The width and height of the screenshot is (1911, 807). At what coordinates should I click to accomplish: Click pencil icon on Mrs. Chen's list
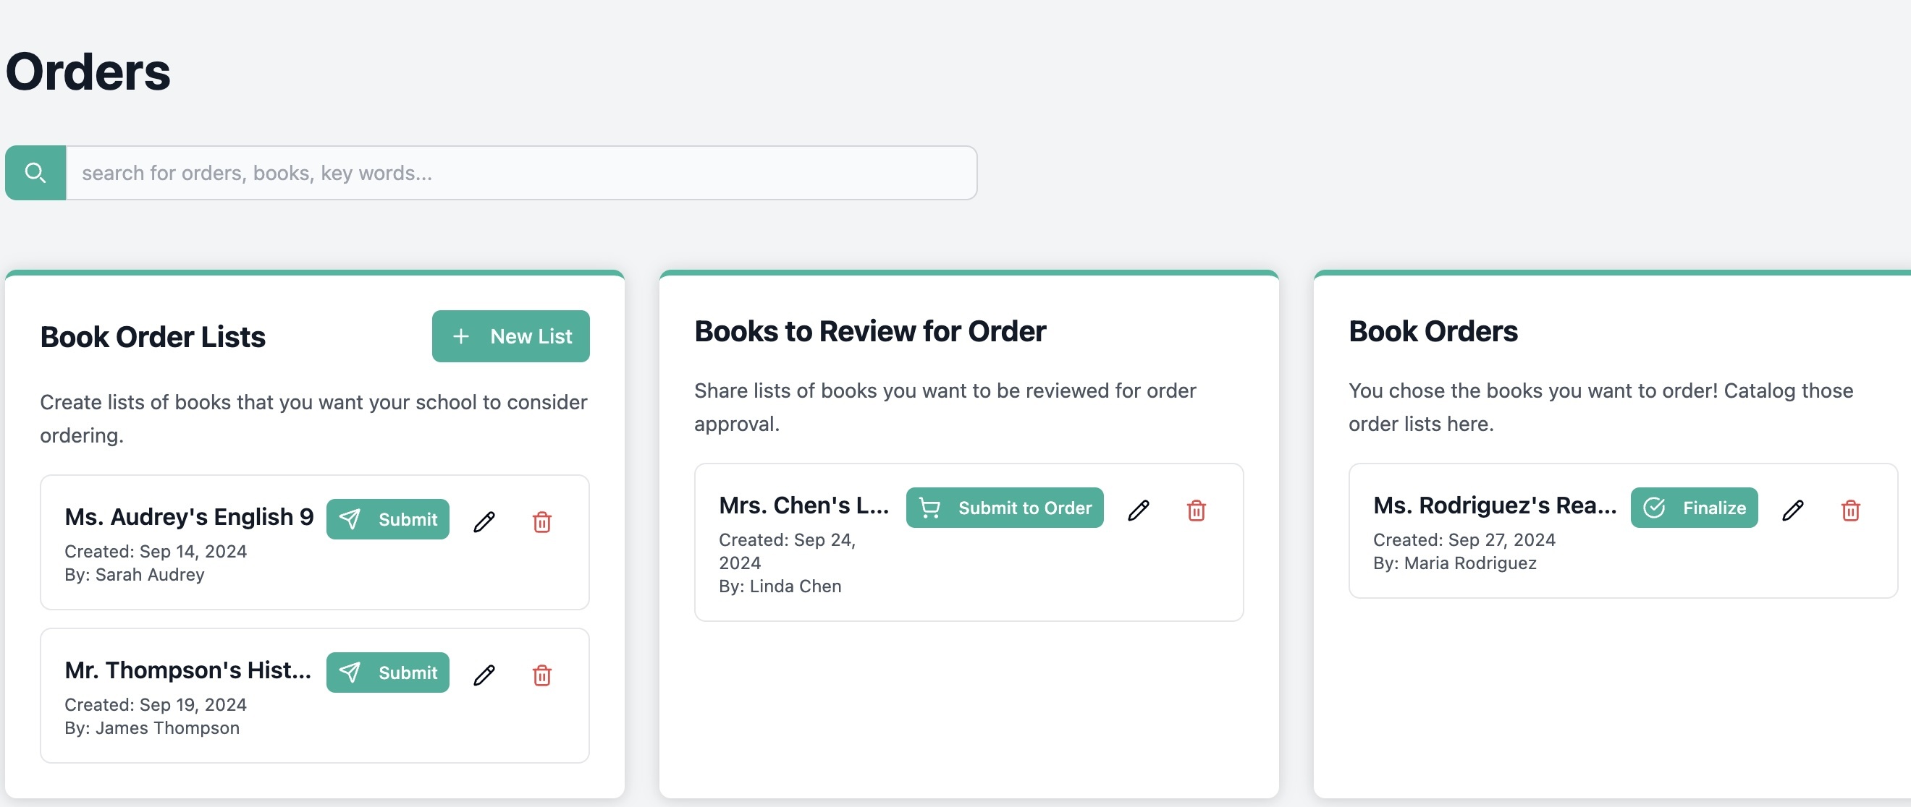tap(1138, 510)
